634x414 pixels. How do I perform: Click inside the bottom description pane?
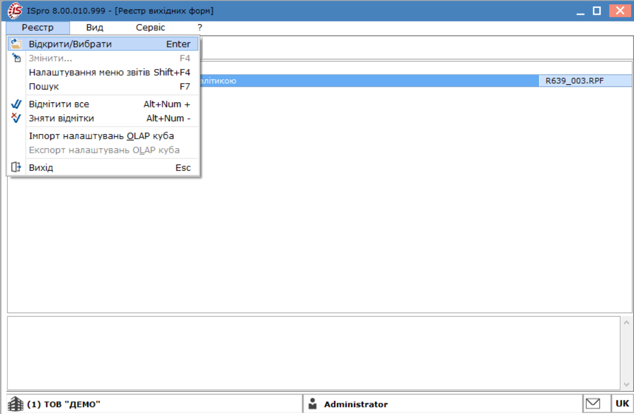314,353
